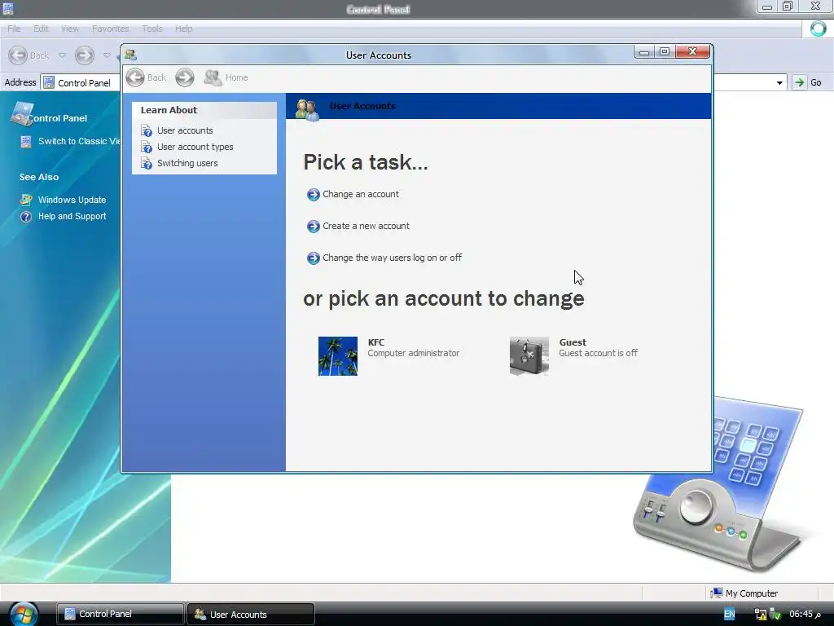Click arrow icon for log on or off option
834x626 pixels.
coord(314,258)
